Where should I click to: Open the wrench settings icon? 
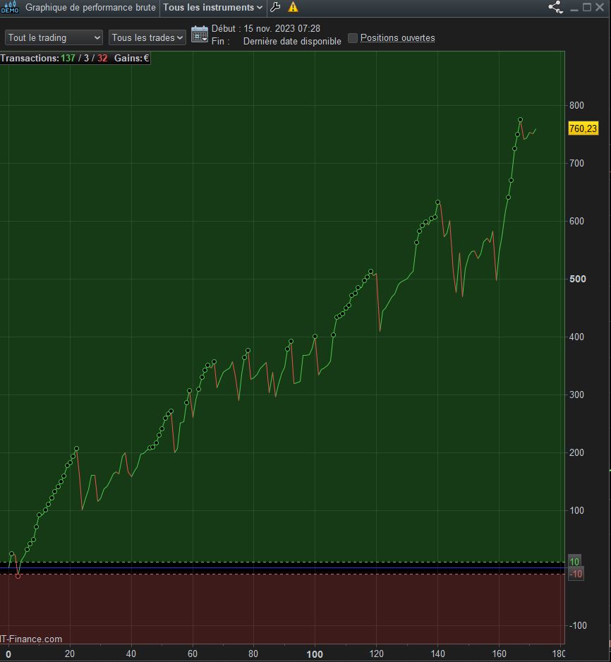(x=275, y=7)
